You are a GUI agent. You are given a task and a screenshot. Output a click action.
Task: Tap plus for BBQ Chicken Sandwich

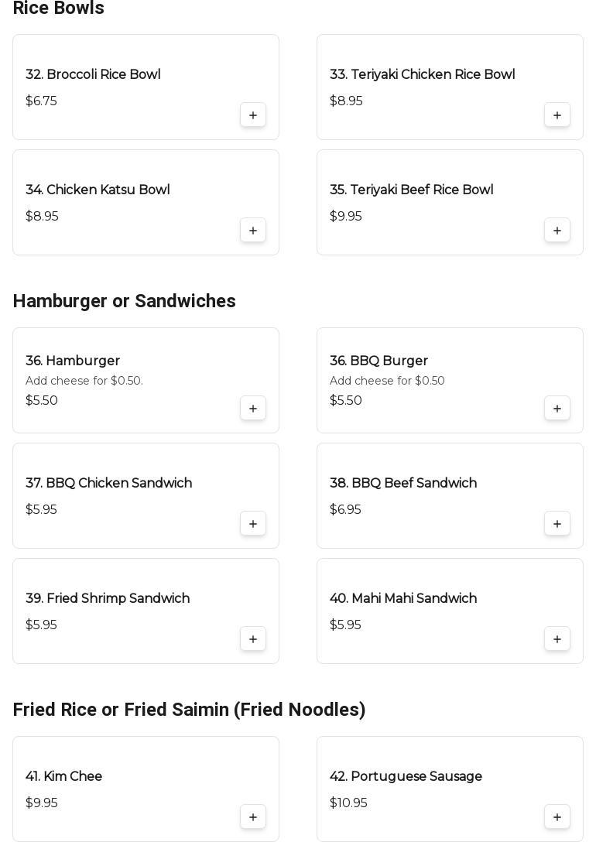[x=253, y=524]
